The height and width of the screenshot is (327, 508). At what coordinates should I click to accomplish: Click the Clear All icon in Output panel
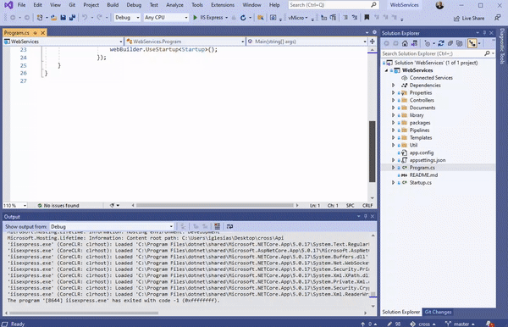tap(217, 226)
